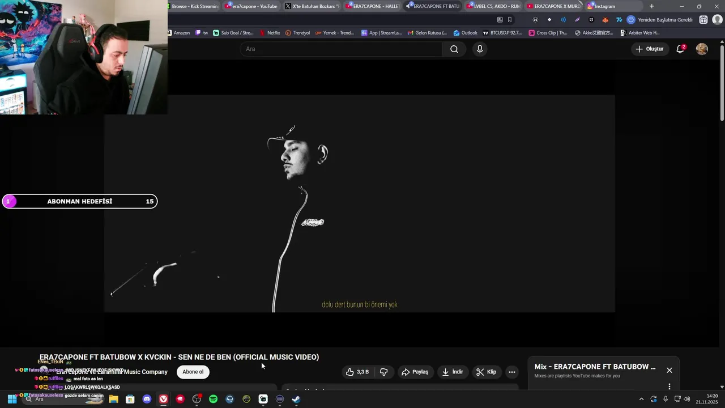Open the Mix panel's vertical three-dot options
The width and height of the screenshot is (725, 408).
click(x=669, y=386)
